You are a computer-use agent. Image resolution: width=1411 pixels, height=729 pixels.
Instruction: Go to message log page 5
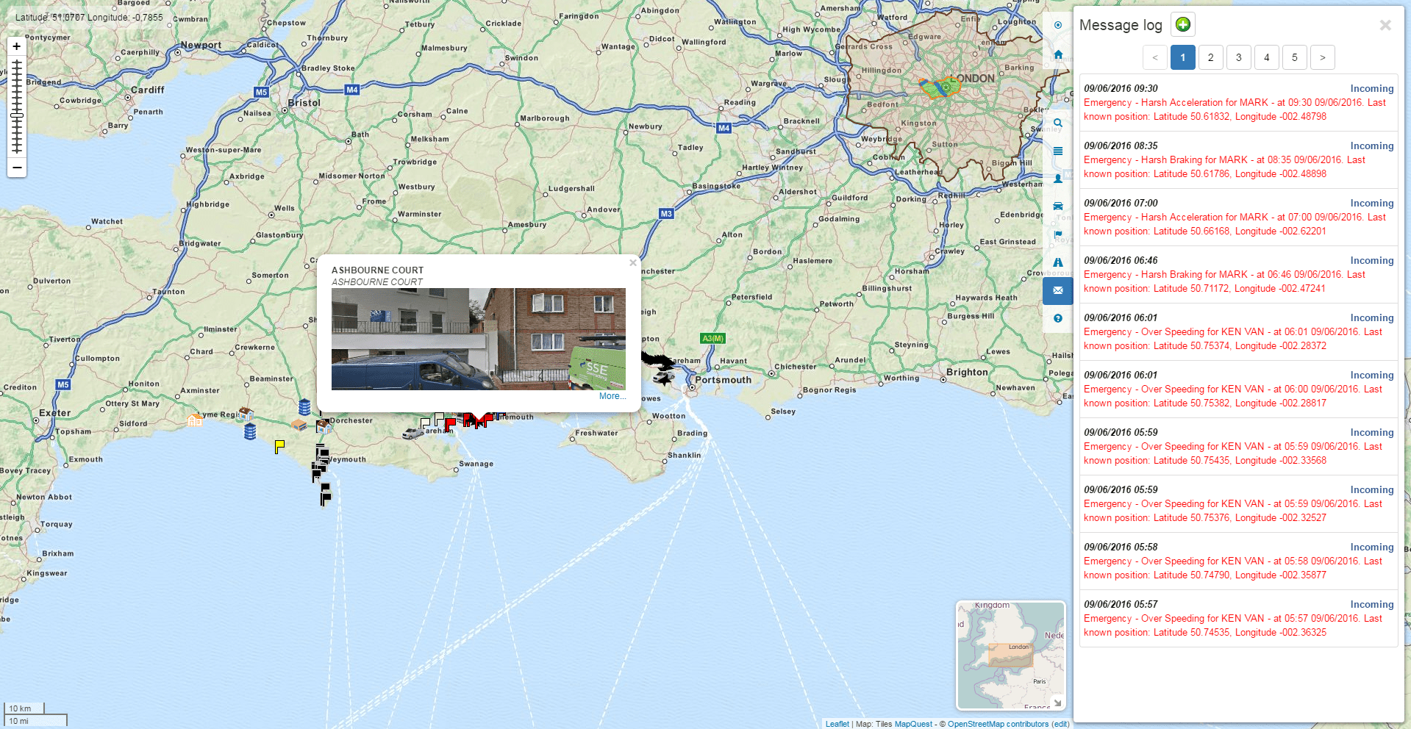tap(1294, 57)
